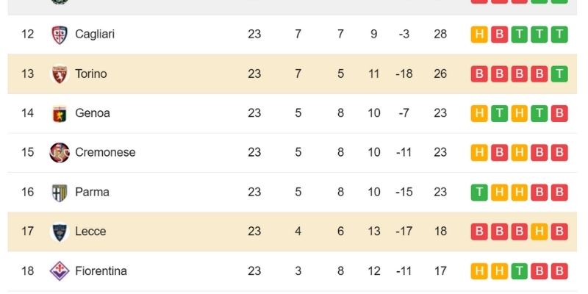Click the Torino club crest icon

tap(59, 73)
